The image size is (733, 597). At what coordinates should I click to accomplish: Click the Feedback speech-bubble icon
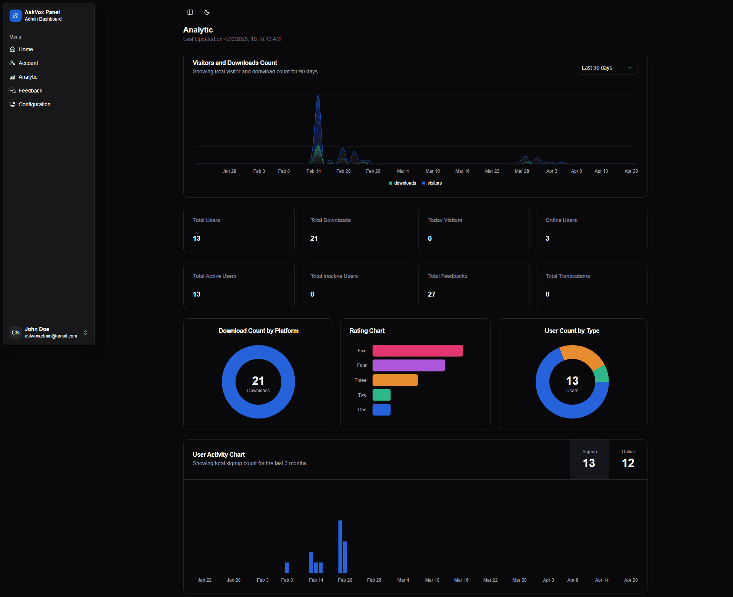pyautogui.click(x=13, y=91)
